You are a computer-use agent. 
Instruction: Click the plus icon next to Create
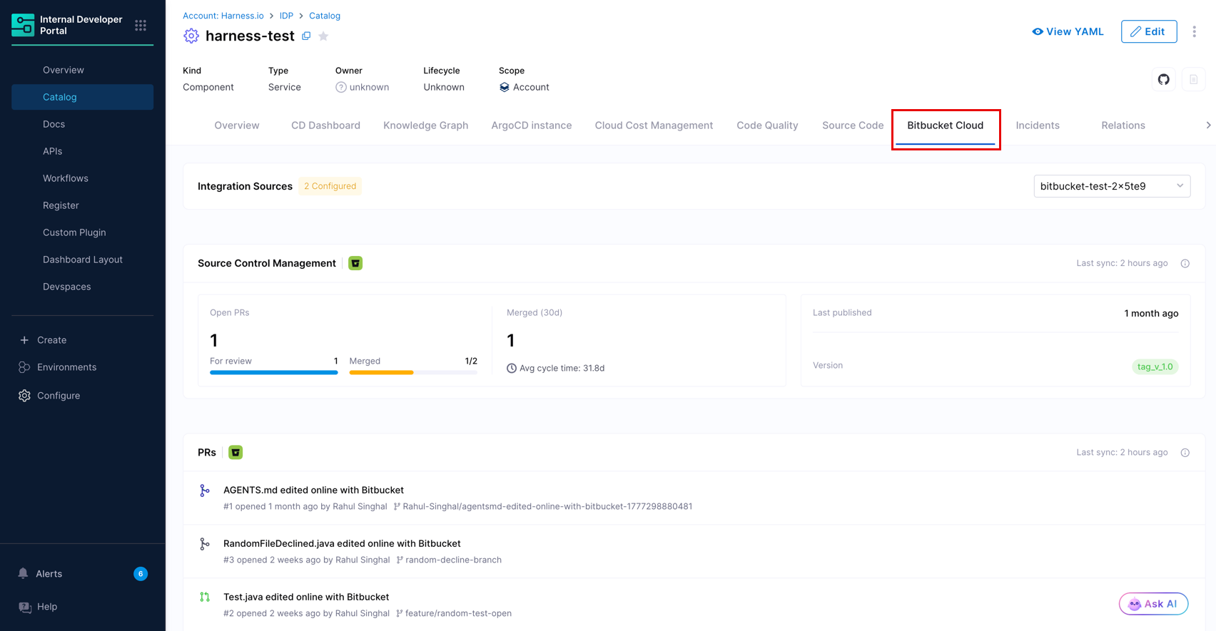[24, 340]
